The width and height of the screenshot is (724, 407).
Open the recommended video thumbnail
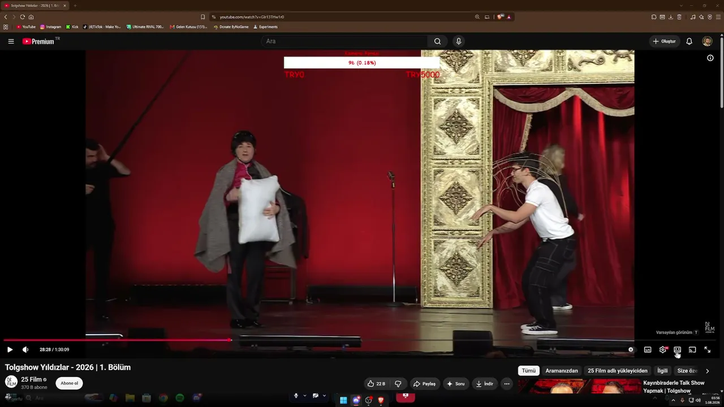click(x=579, y=387)
